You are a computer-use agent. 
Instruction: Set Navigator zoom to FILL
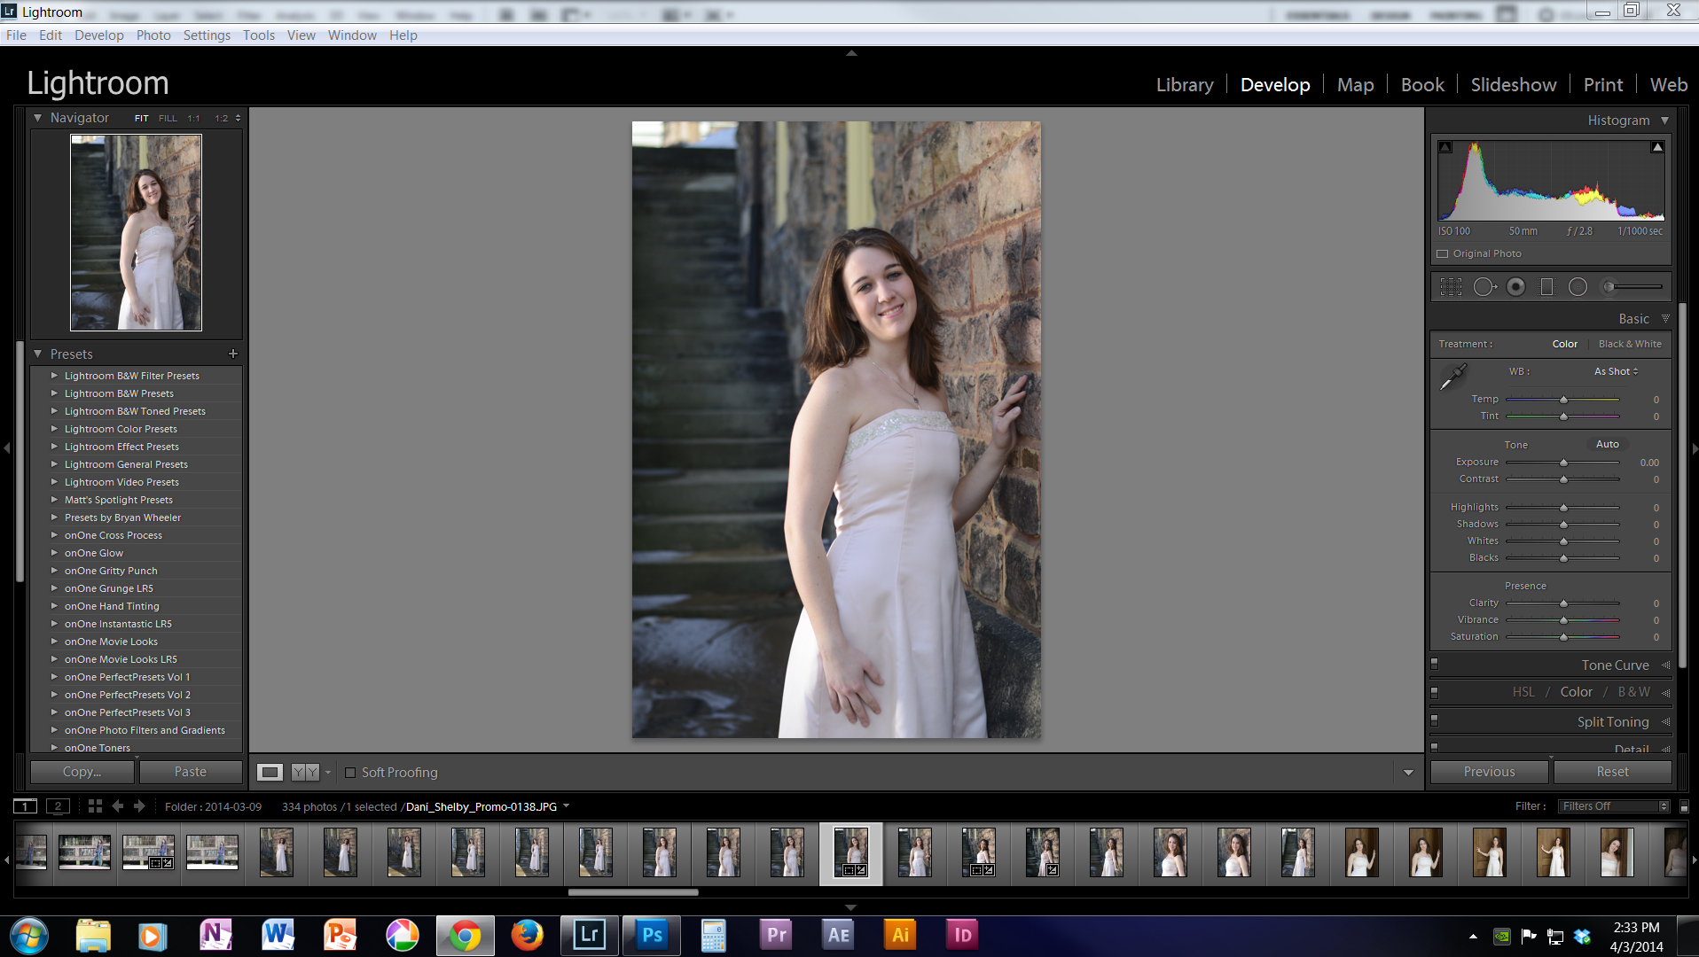168,118
